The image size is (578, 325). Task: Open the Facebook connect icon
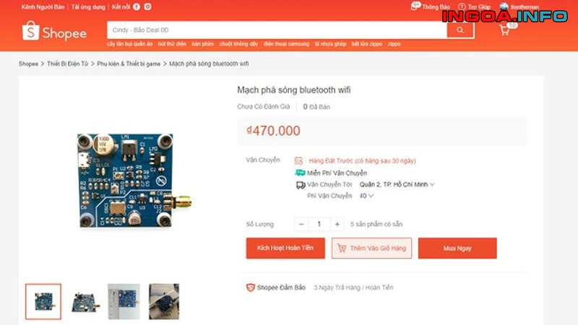tap(137, 6)
